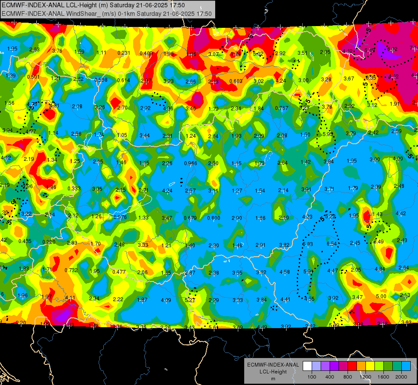The height and width of the screenshot is (385, 418).
Task: Click the 0.679 wind shear value
Action: [x=190, y=218]
